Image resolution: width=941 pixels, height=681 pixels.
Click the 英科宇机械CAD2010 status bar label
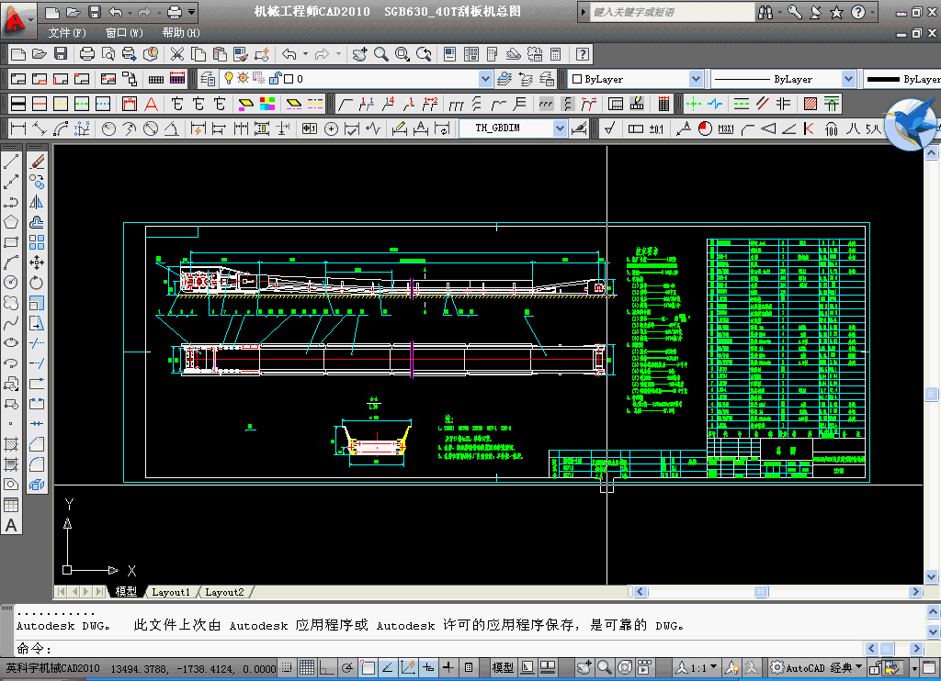(x=52, y=668)
